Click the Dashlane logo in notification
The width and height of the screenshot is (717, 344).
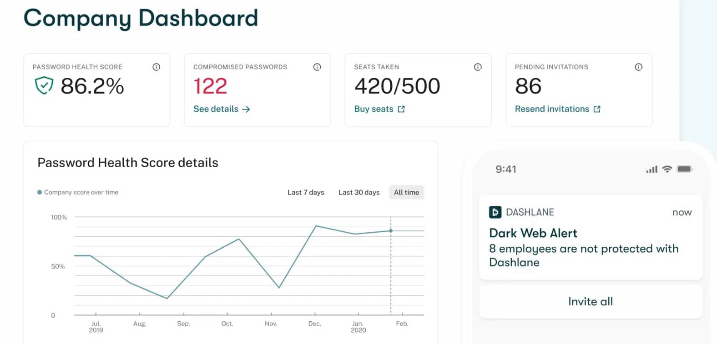495,212
